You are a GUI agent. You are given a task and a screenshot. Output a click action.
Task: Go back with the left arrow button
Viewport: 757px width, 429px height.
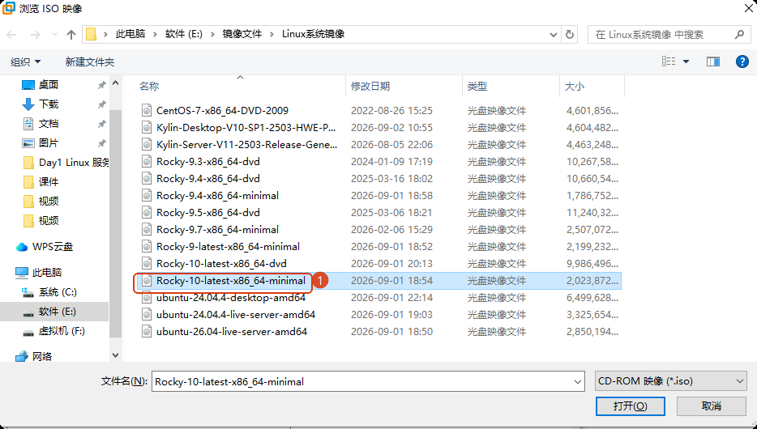click(x=12, y=35)
